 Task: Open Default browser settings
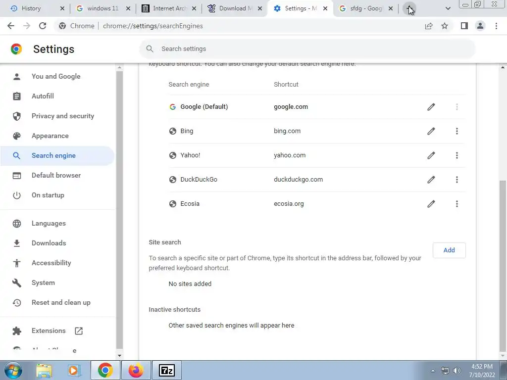(56, 176)
